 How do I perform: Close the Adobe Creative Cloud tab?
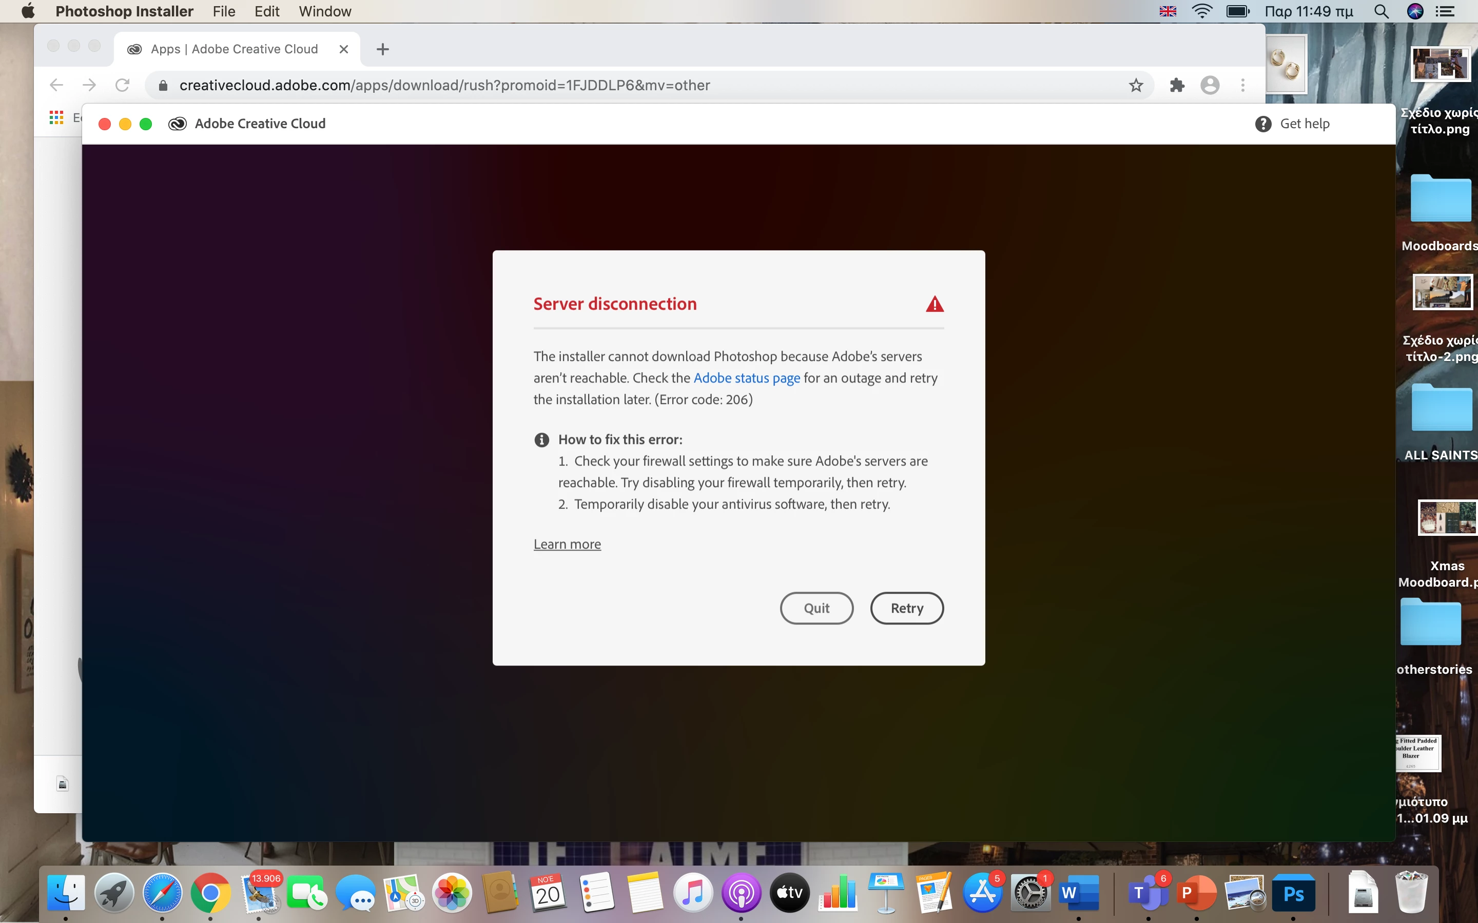[344, 49]
